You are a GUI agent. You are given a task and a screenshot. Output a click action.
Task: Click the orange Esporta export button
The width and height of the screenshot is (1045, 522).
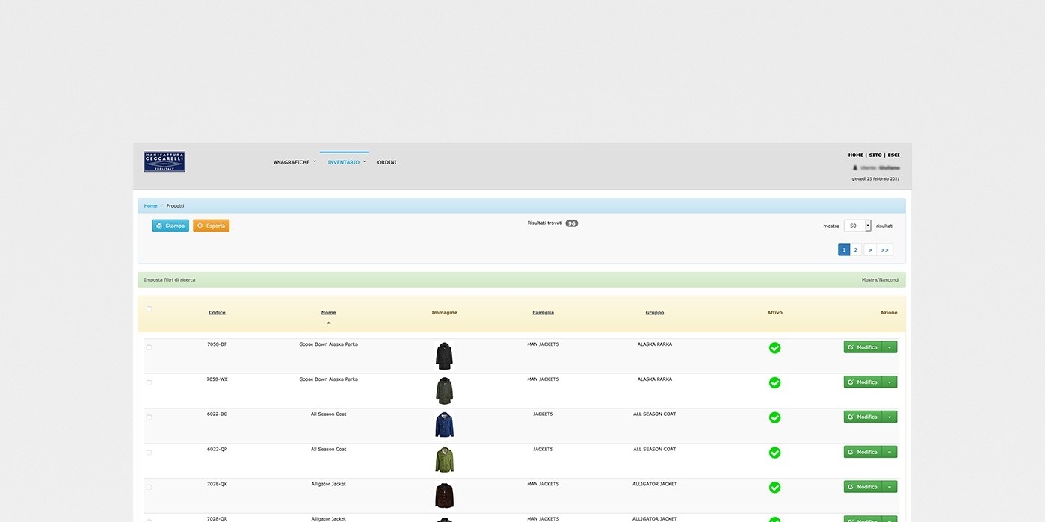coord(211,226)
